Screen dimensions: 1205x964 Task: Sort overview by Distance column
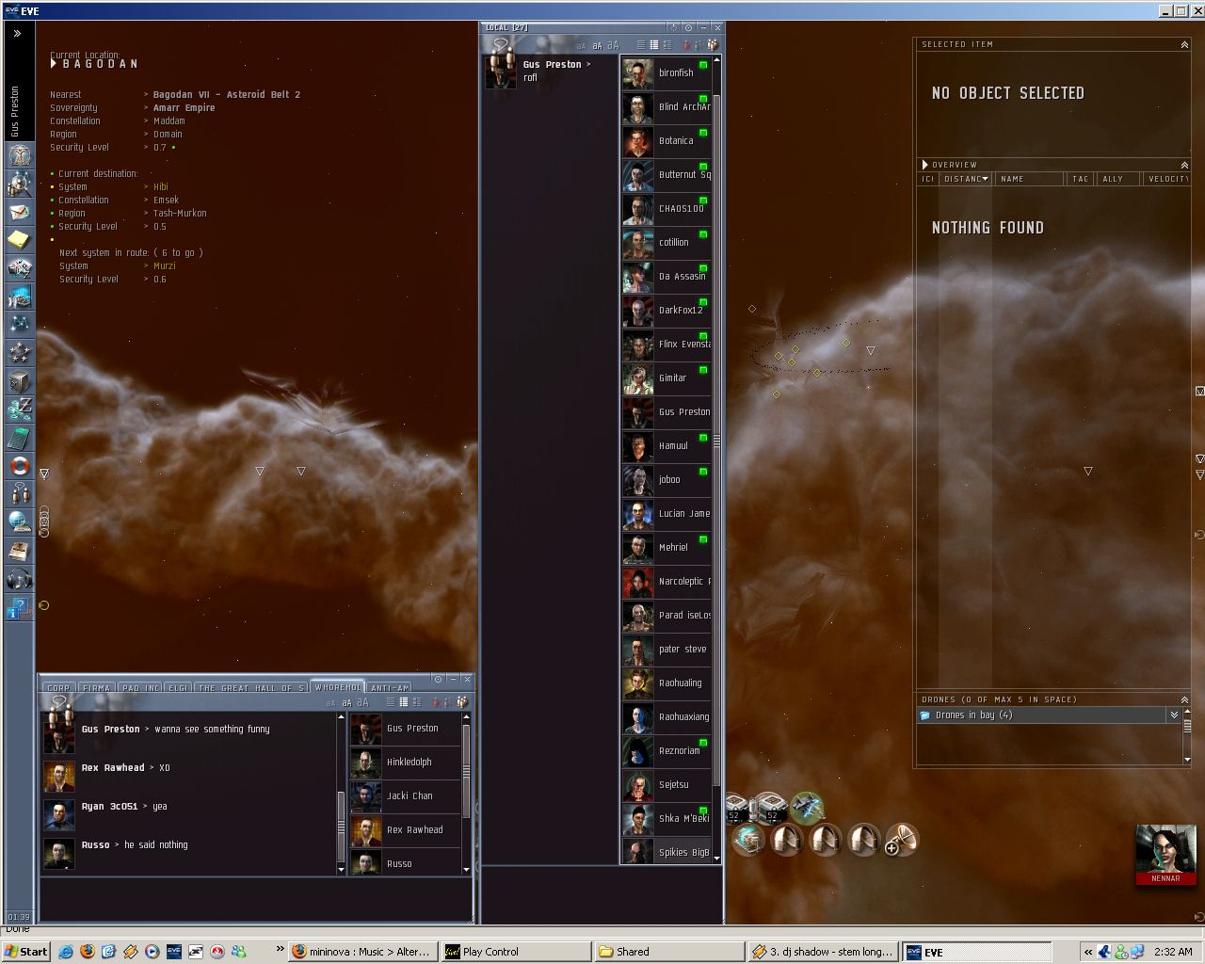click(x=965, y=179)
